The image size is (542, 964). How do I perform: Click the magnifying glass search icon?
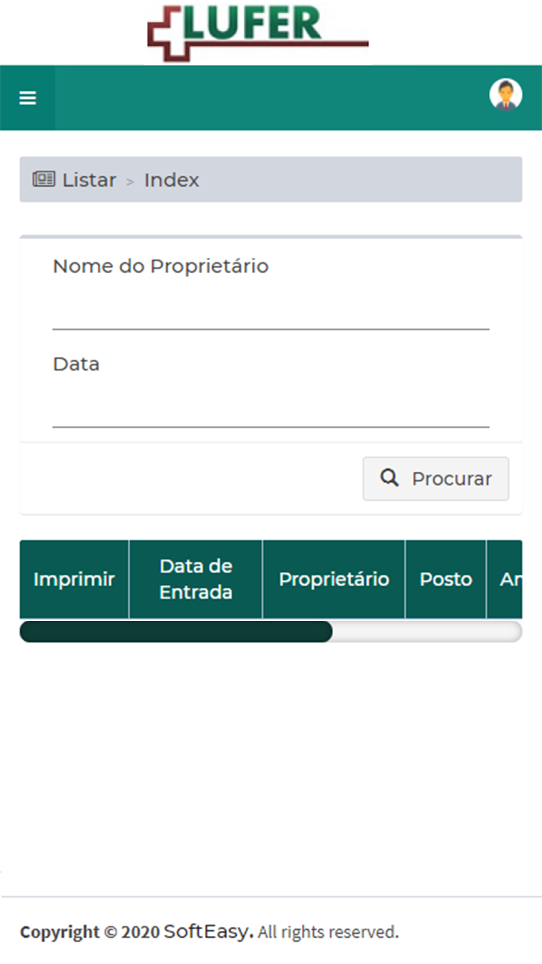[x=389, y=478]
